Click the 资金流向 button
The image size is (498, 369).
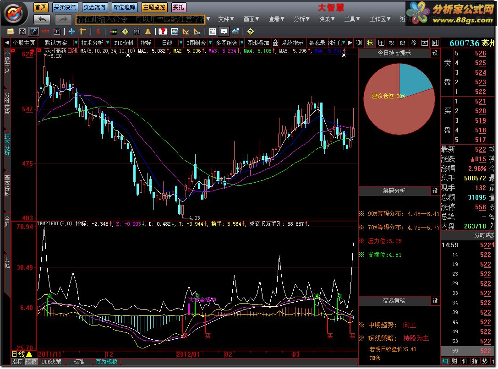[95, 7]
